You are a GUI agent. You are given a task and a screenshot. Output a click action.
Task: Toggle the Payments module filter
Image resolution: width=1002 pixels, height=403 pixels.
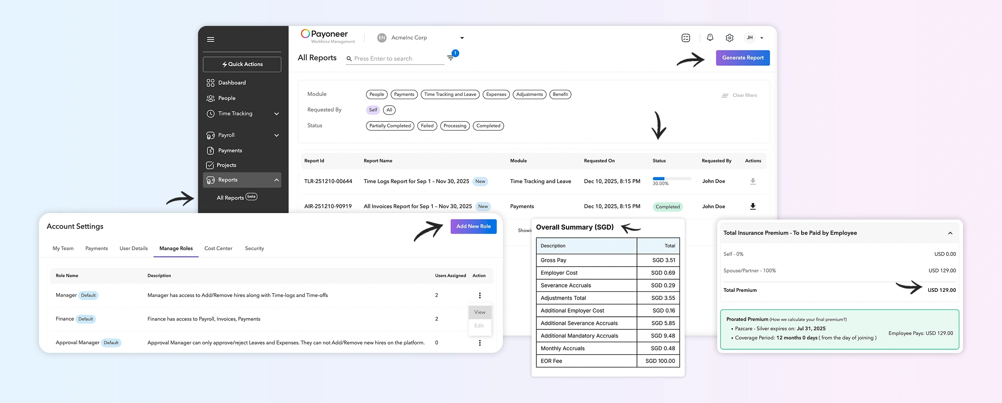[404, 94]
